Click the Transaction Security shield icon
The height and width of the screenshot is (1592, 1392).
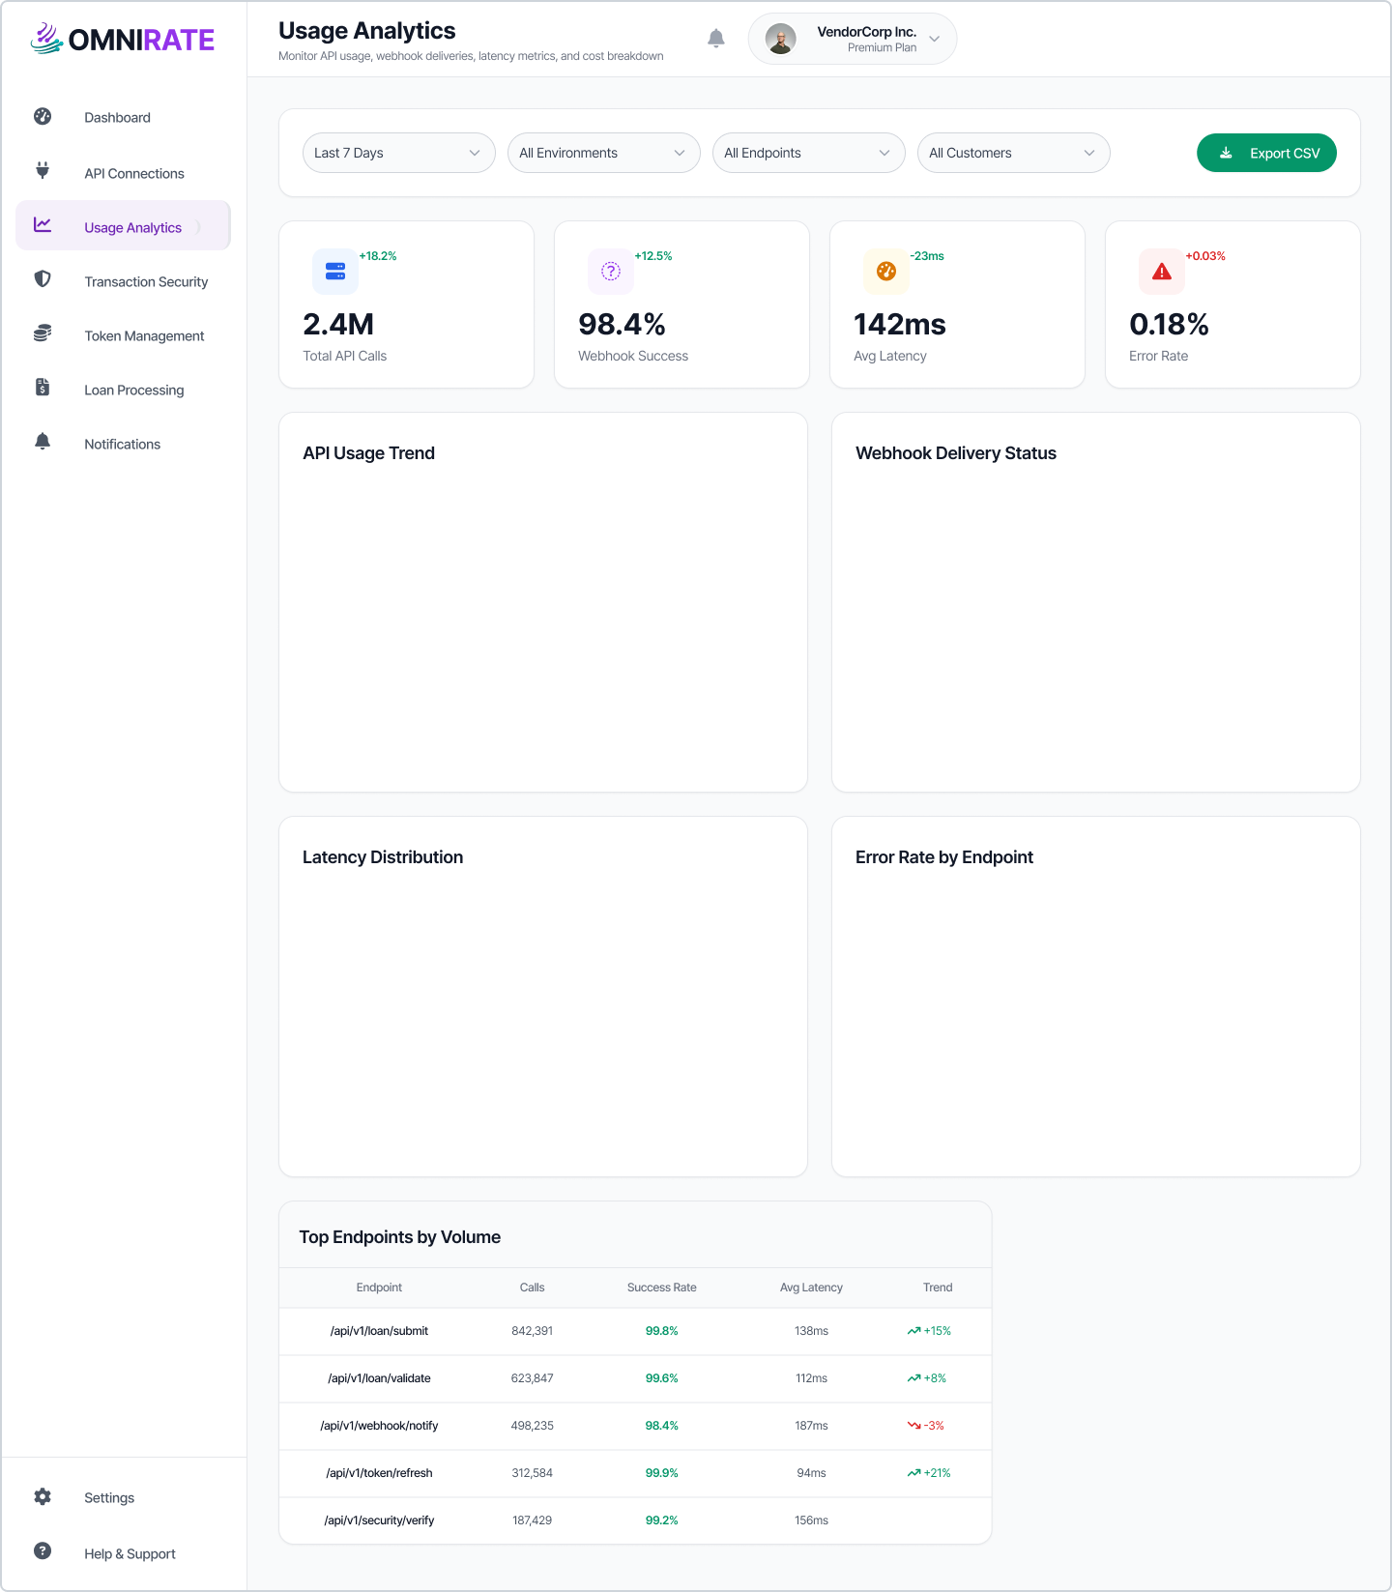[43, 279]
